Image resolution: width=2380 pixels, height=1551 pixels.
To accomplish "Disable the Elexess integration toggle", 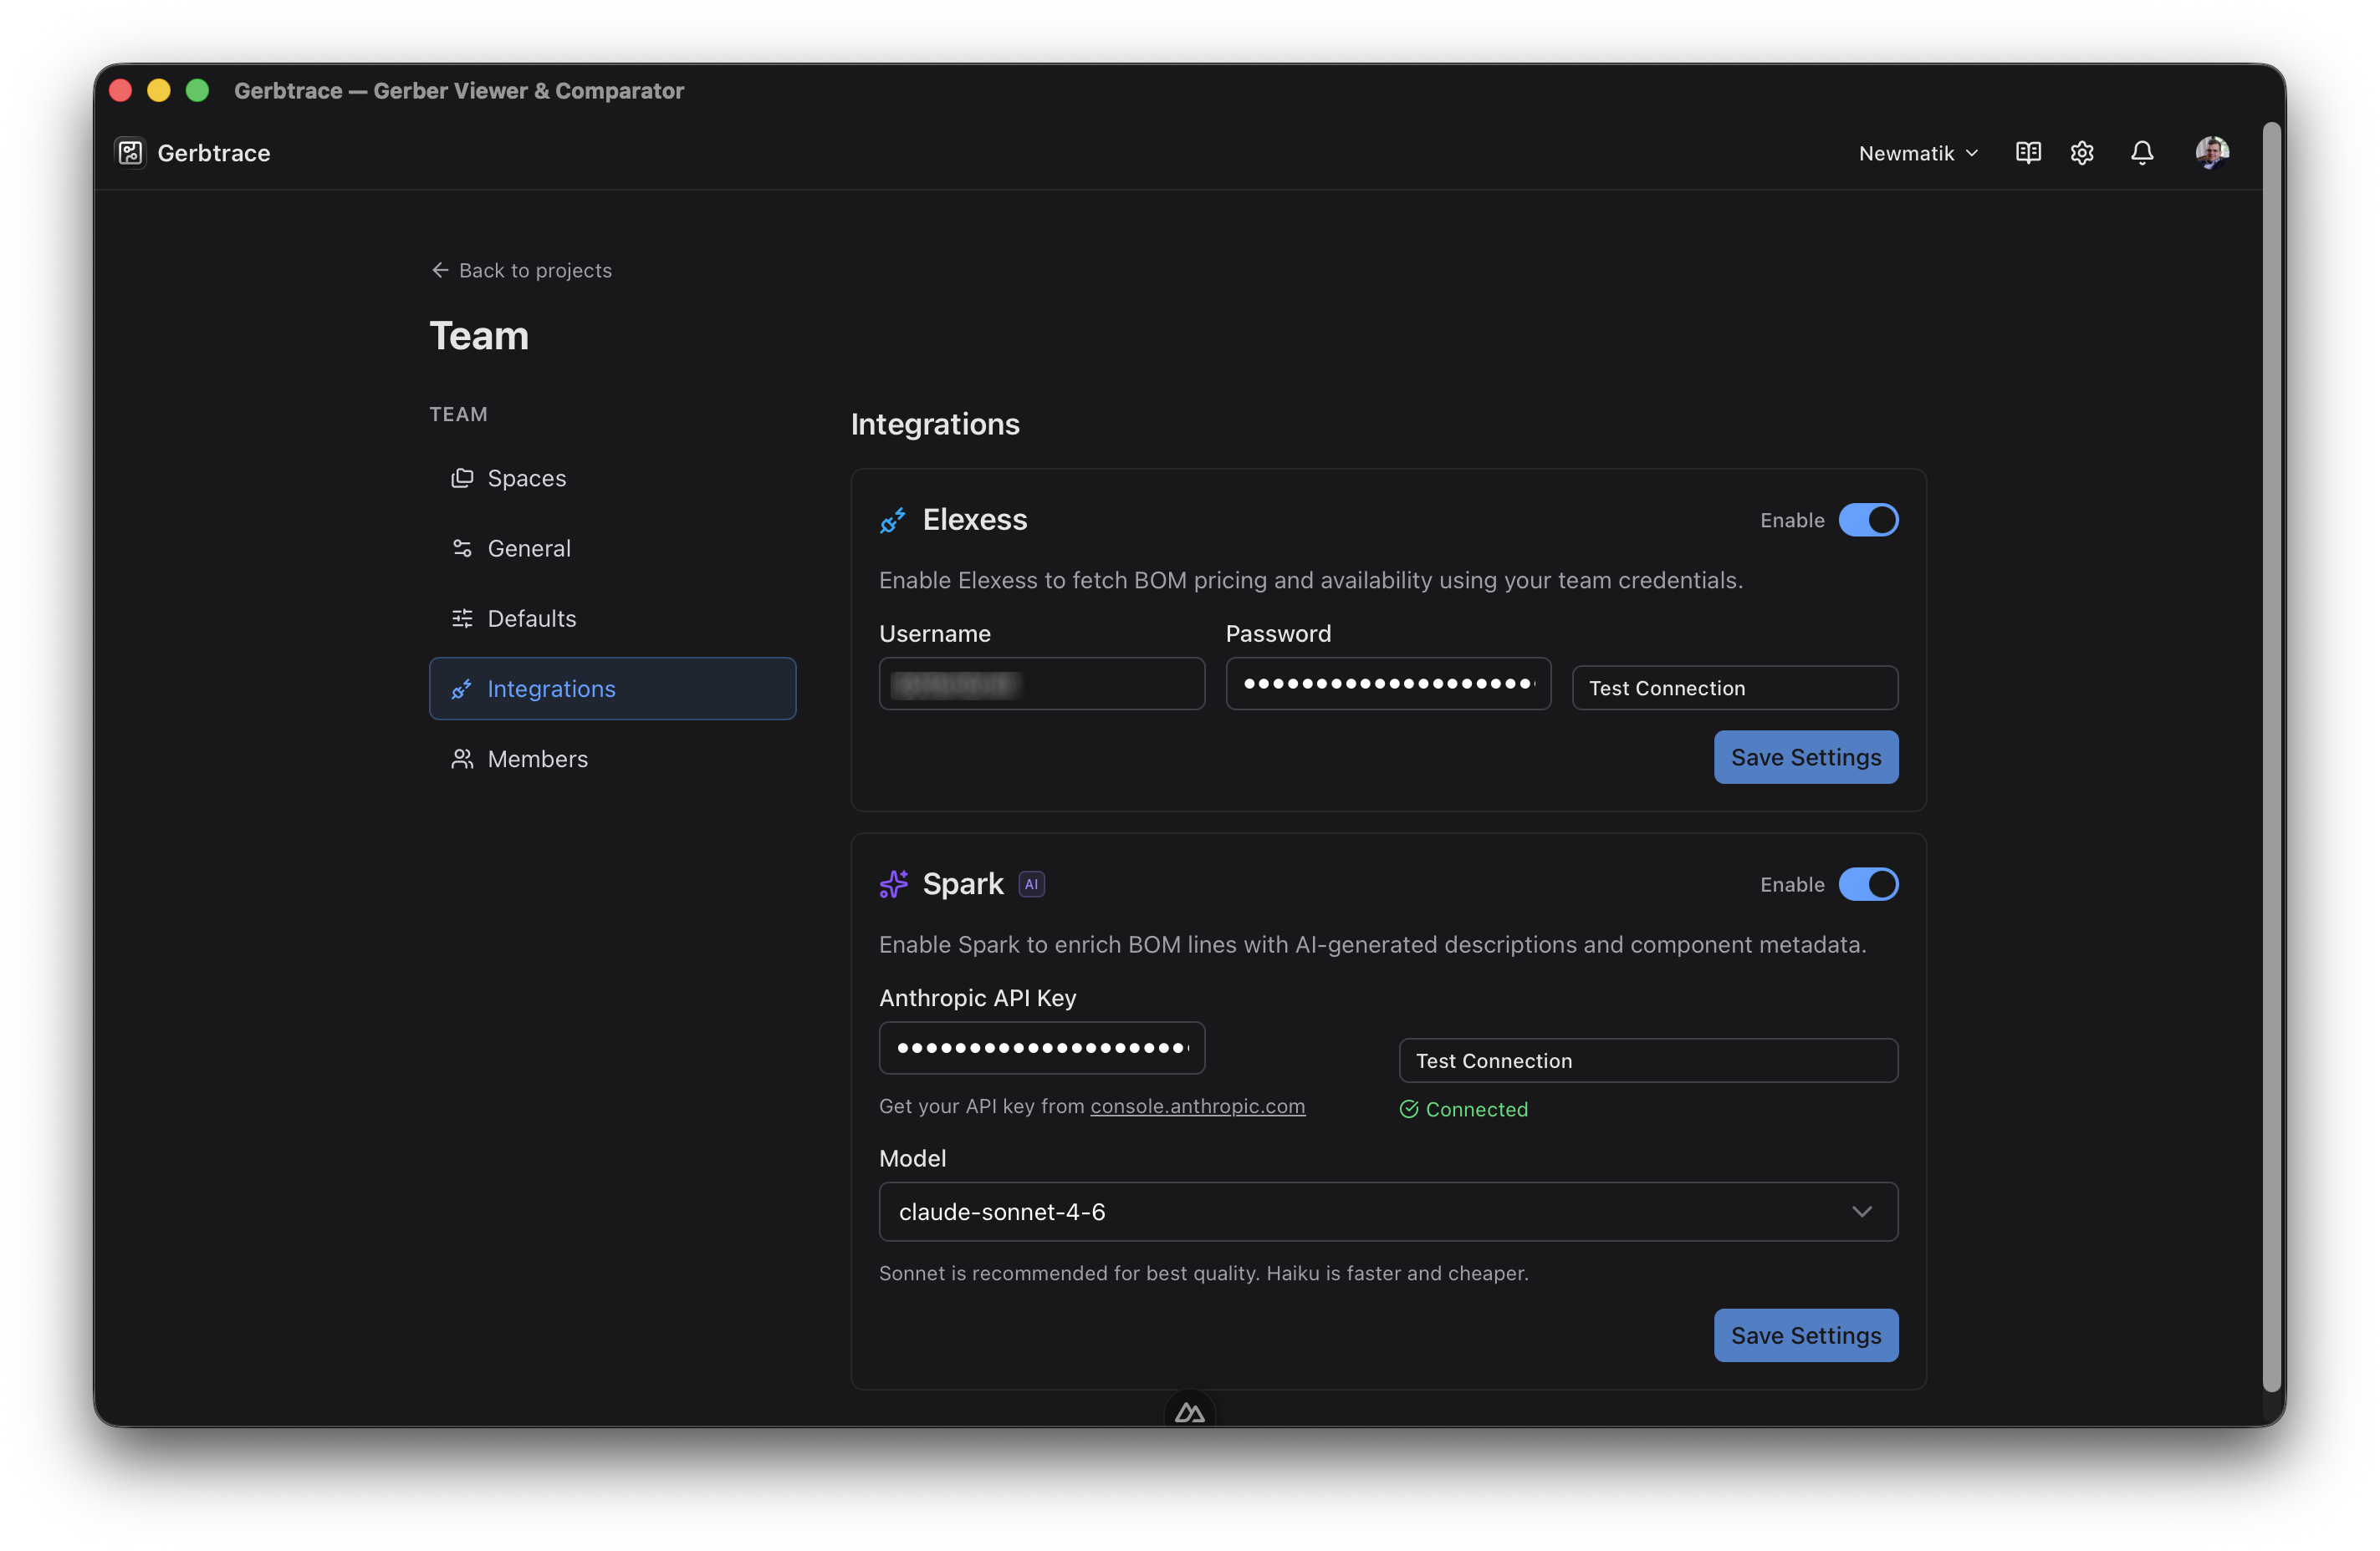I will 1868,520.
